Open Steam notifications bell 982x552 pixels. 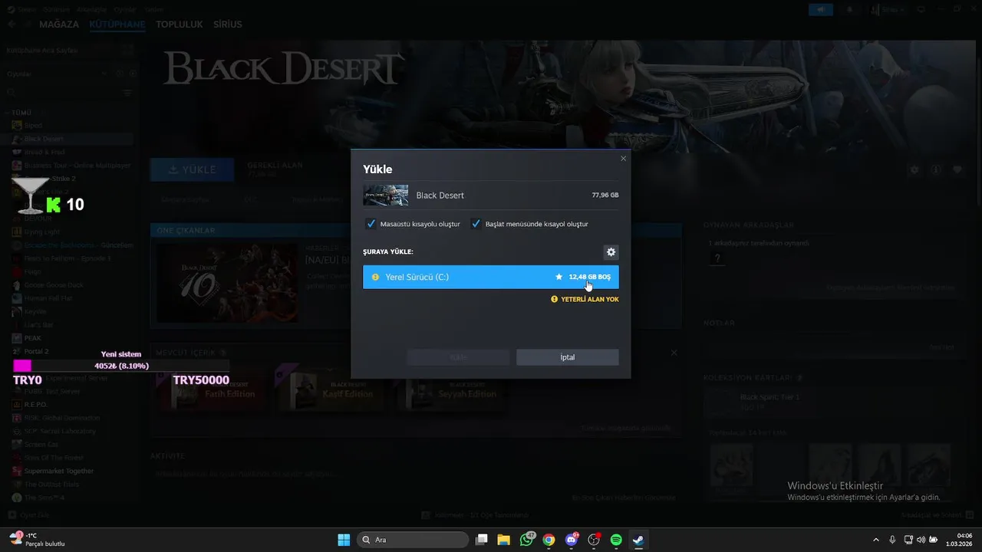[850, 10]
